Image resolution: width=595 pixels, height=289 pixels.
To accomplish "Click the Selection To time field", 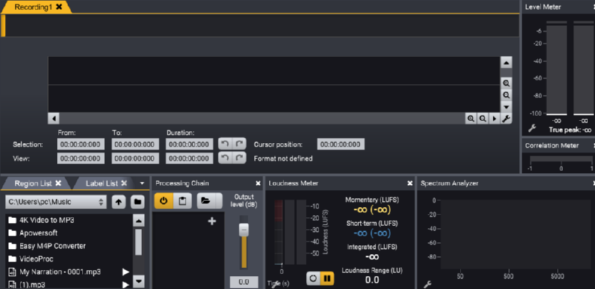I will (x=135, y=144).
